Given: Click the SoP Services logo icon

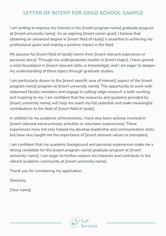Looking at the screenshot, I should 74,223.
